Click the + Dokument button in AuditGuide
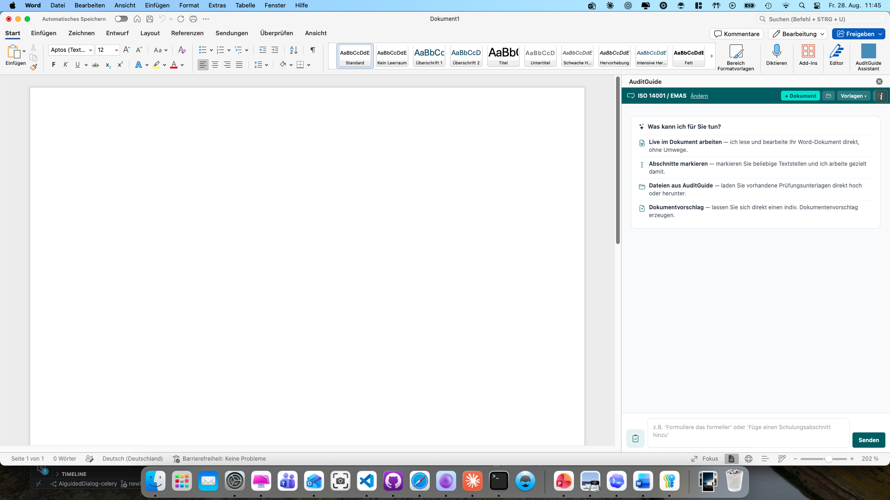890x500 pixels. pyautogui.click(x=801, y=96)
